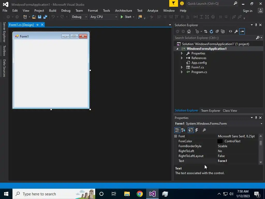Screen dimensions: 265x199
Task: Expand the Properties node in Solution Explorer
Action: 182,53
